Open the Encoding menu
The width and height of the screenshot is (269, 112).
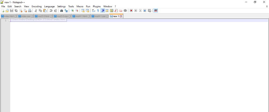[37, 6]
